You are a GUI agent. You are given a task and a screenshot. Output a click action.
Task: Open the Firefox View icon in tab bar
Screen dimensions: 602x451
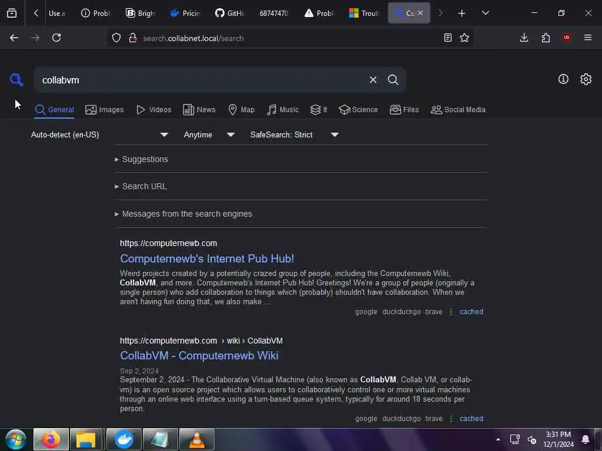pos(12,14)
